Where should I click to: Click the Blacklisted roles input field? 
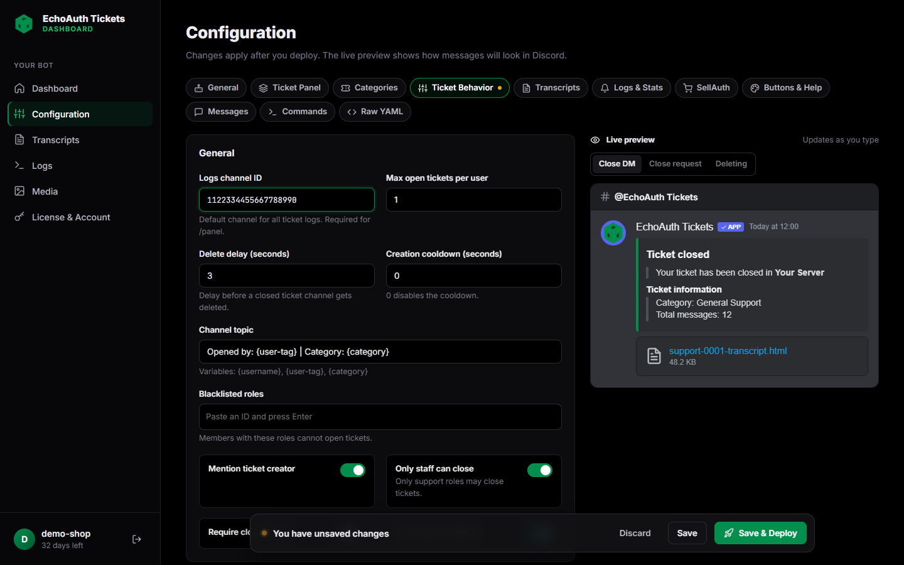380,417
